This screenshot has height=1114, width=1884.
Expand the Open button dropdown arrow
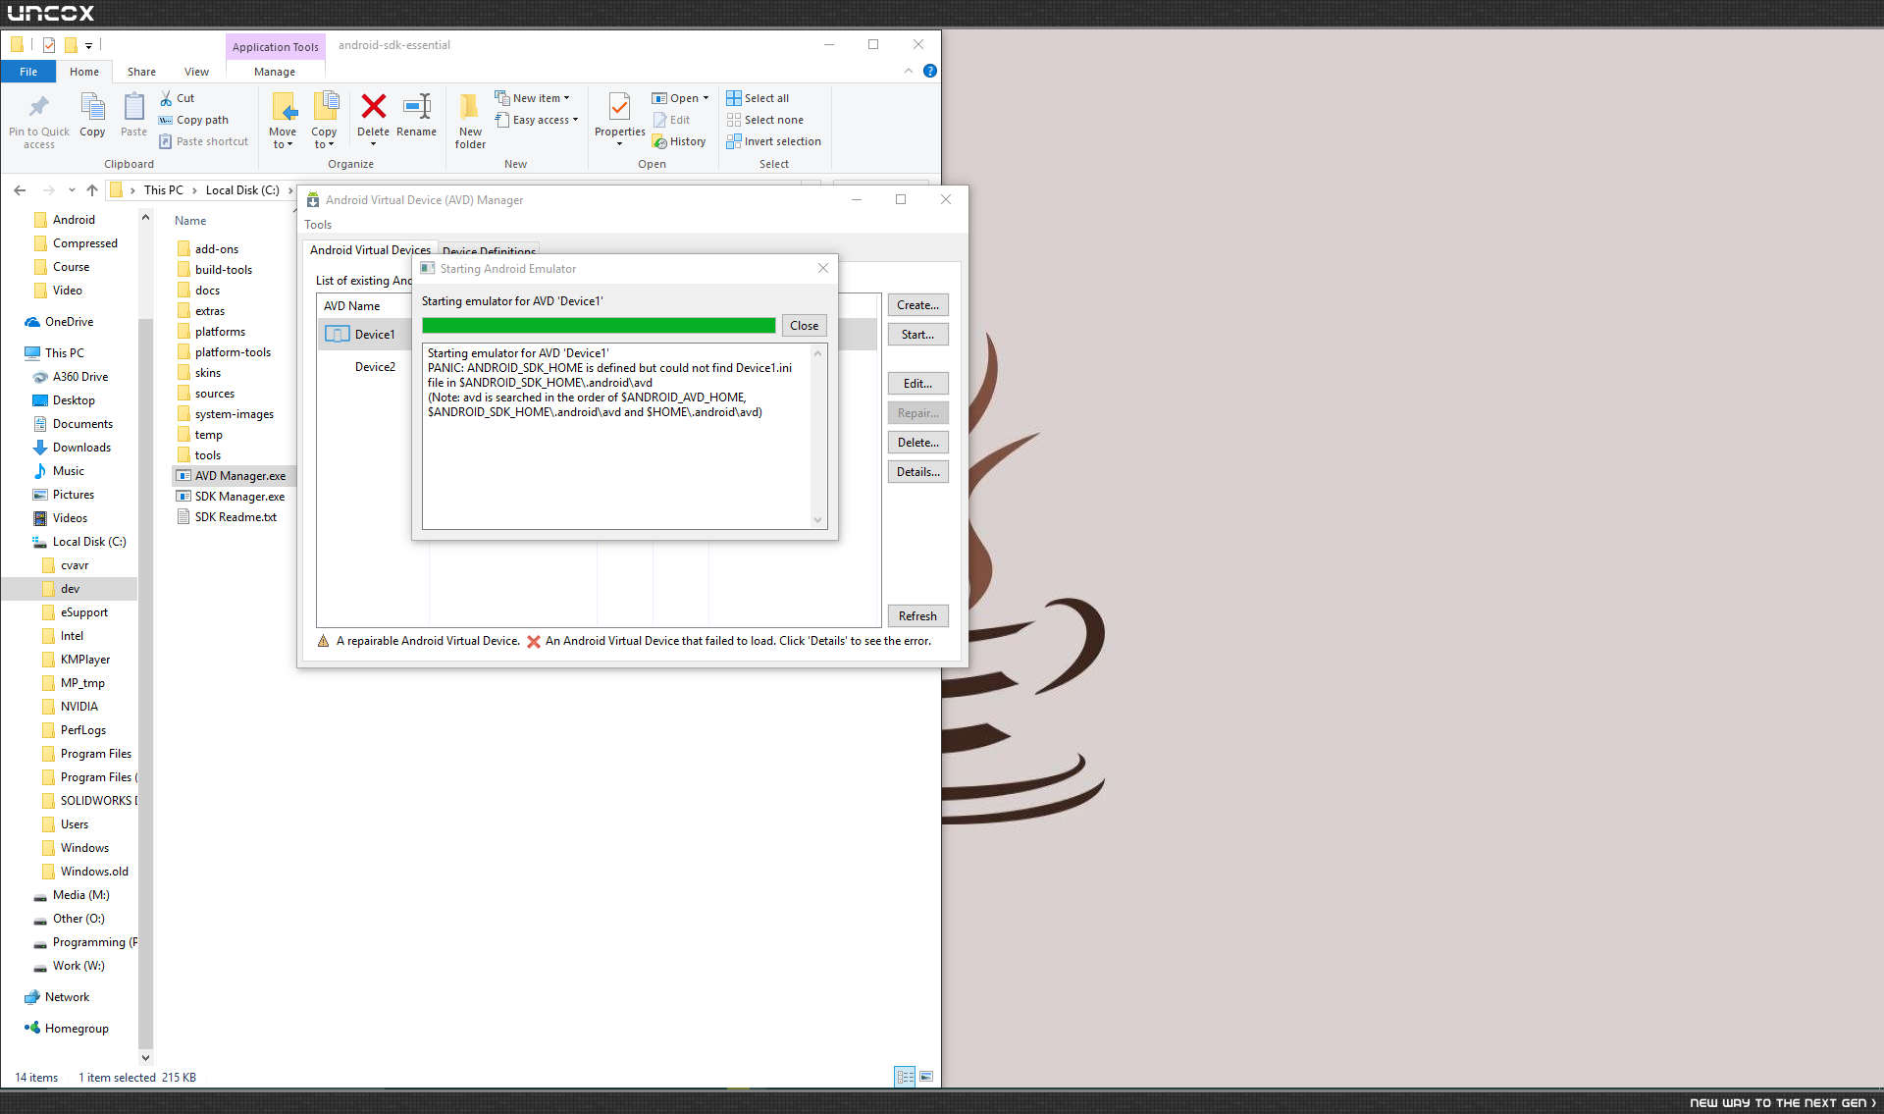click(706, 98)
